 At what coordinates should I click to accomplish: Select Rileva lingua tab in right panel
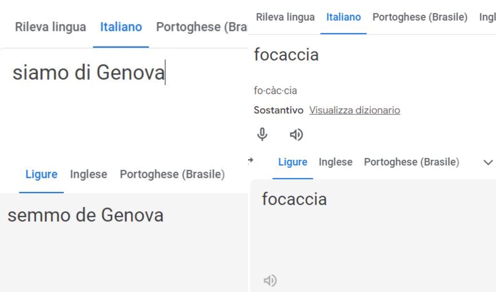tap(285, 17)
